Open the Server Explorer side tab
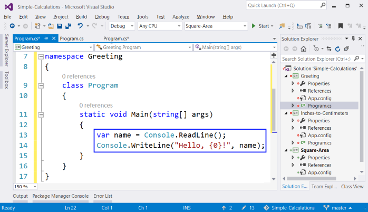 pos(6,50)
